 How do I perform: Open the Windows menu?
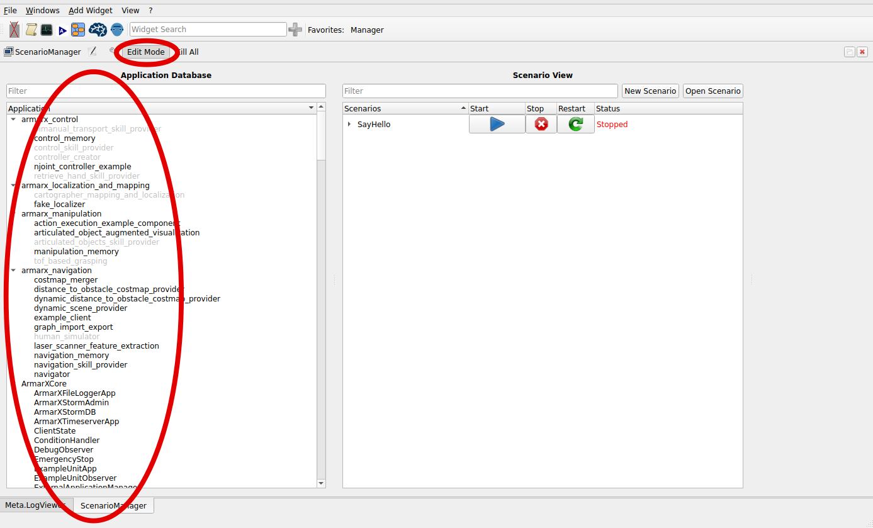pos(42,10)
